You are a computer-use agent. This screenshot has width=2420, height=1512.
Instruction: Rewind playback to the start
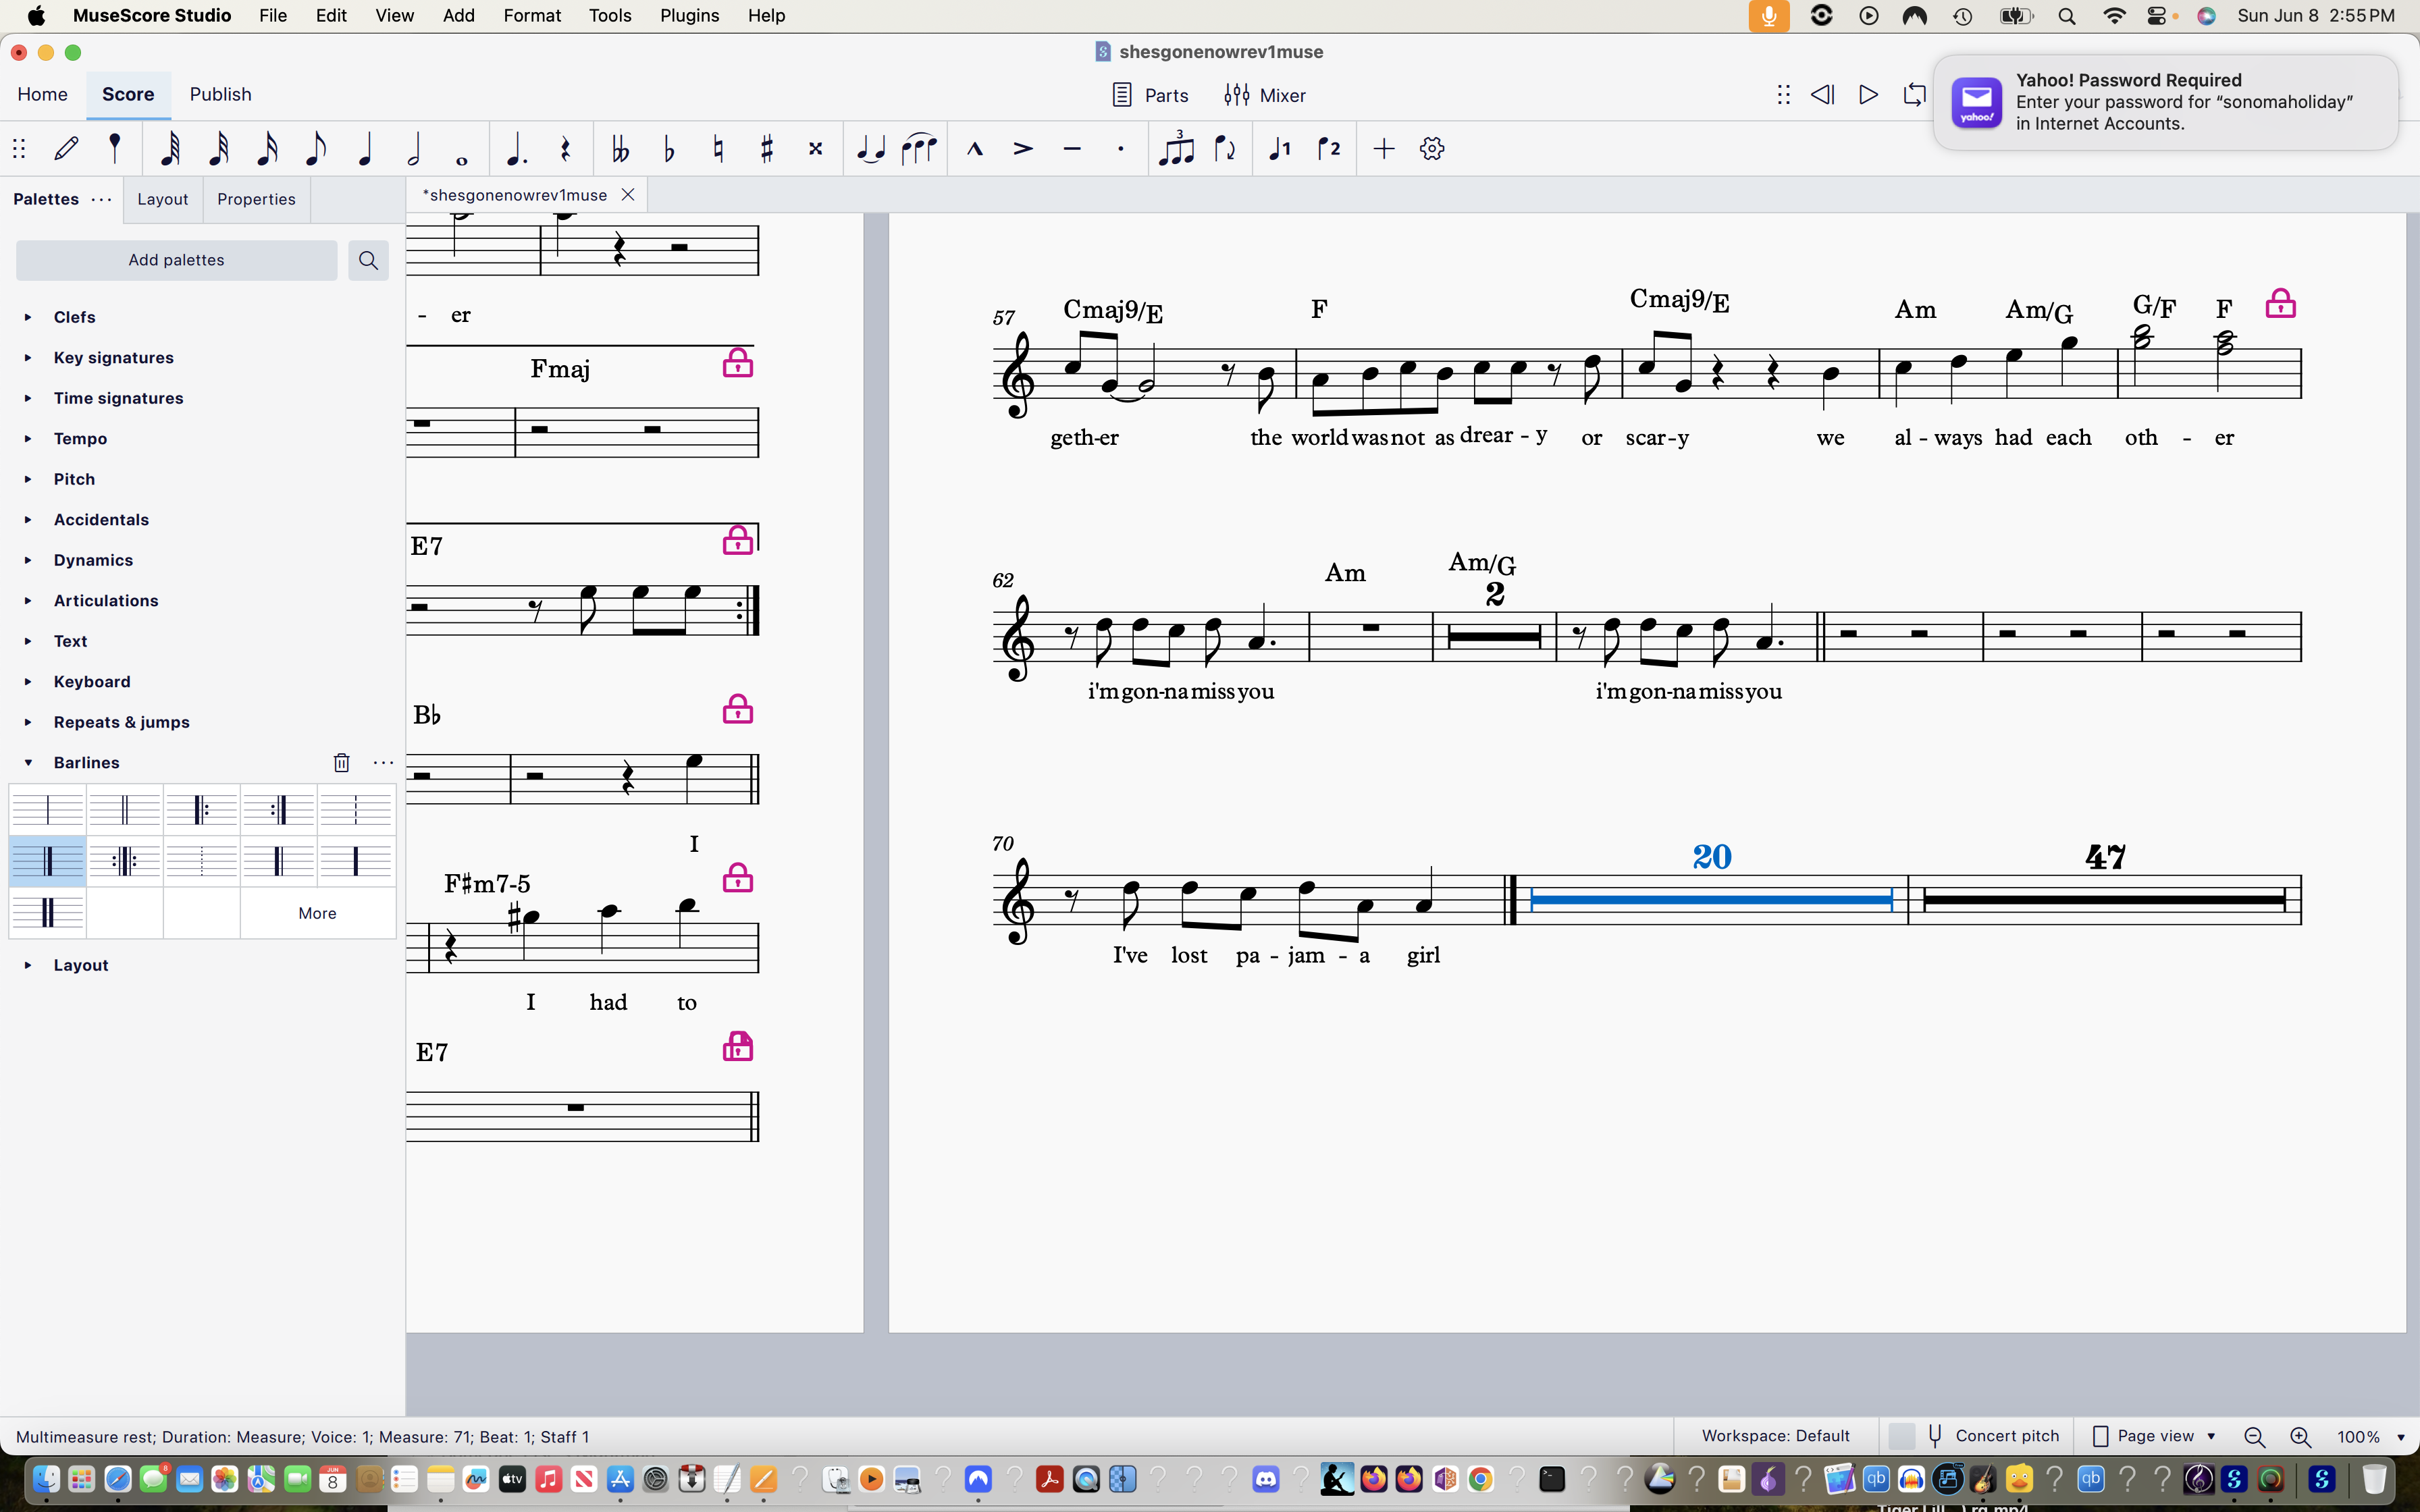pyautogui.click(x=1822, y=95)
